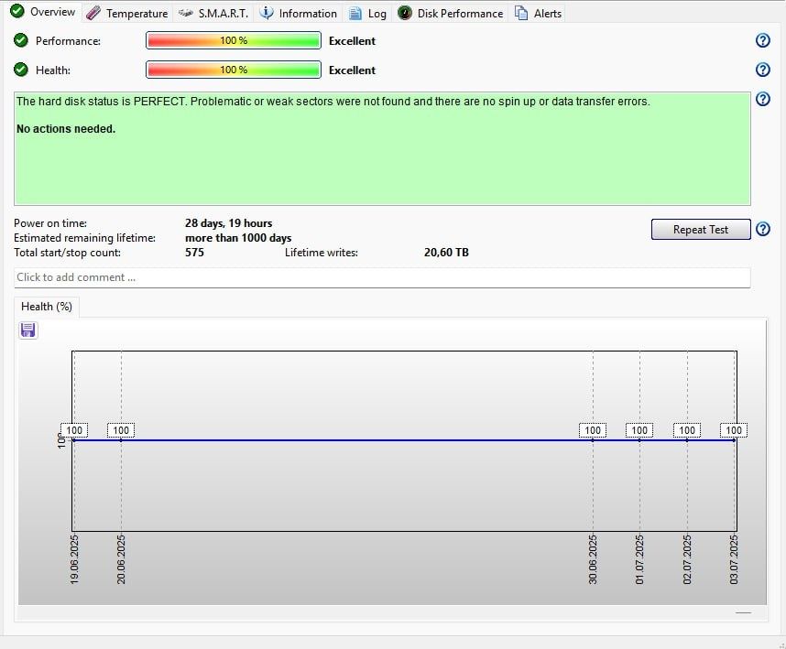Open the Alerts tab
Screen dimensions: 786x649
click(x=539, y=14)
